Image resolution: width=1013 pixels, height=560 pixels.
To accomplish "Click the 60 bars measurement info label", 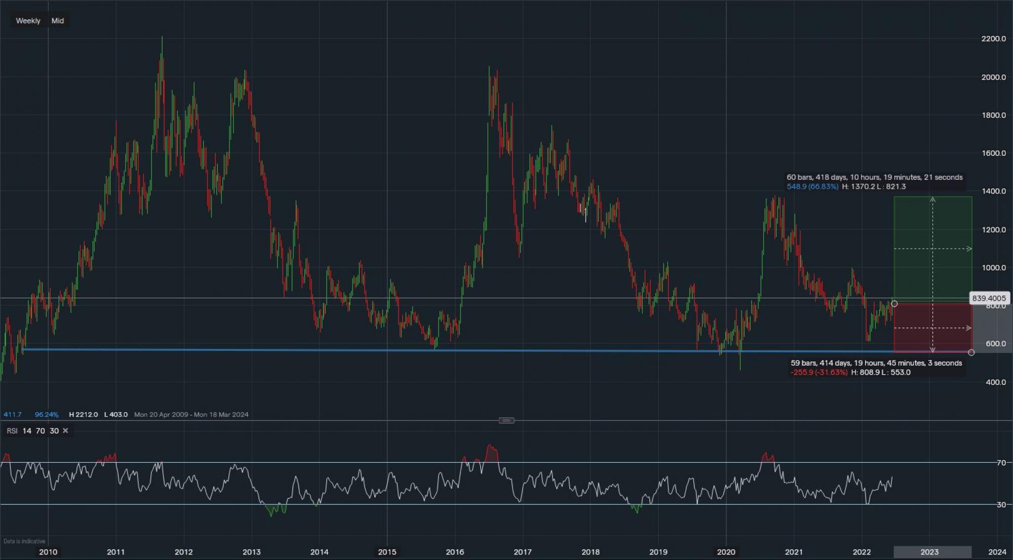I will (x=874, y=177).
